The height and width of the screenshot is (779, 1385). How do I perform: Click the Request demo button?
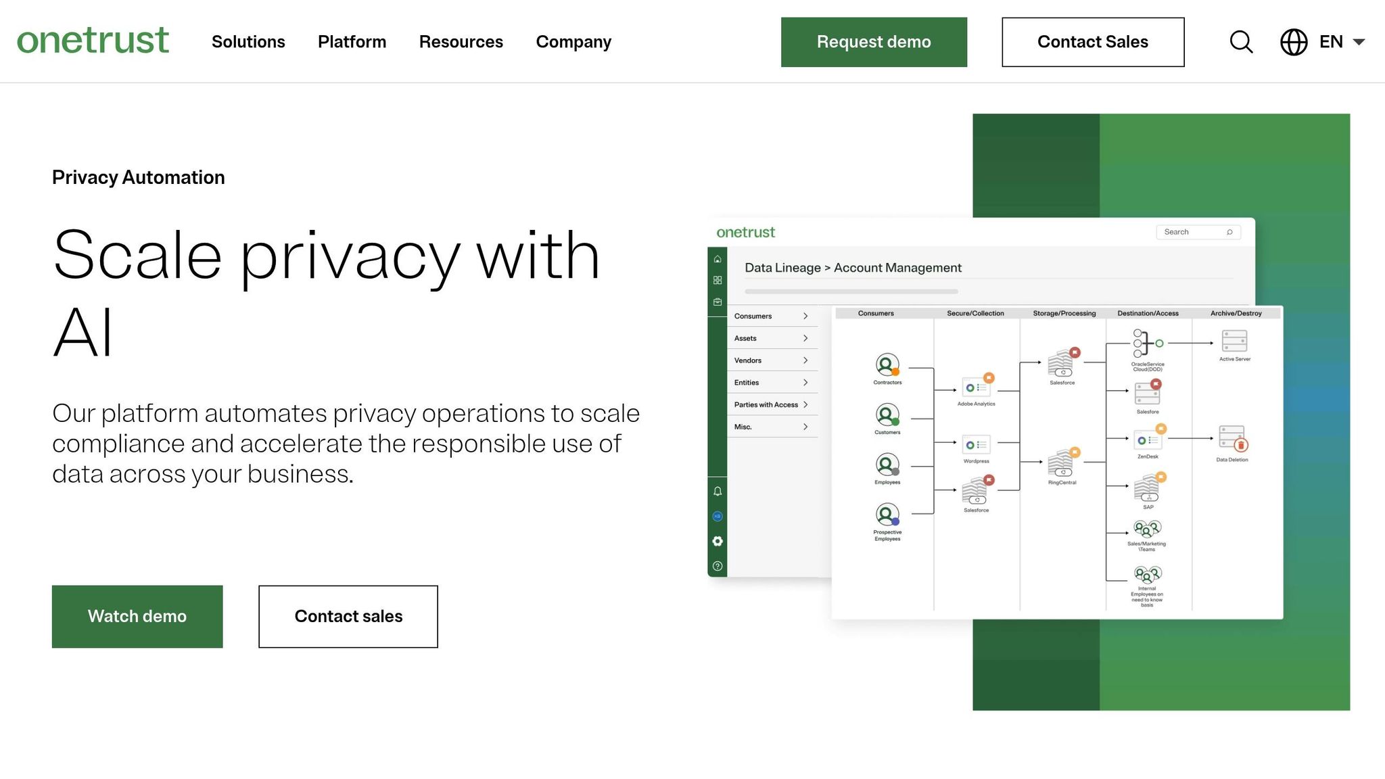point(874,42)
